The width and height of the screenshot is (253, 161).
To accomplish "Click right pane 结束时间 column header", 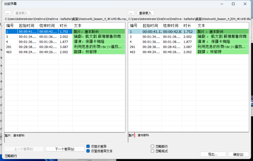I will [x=172, y=26].
